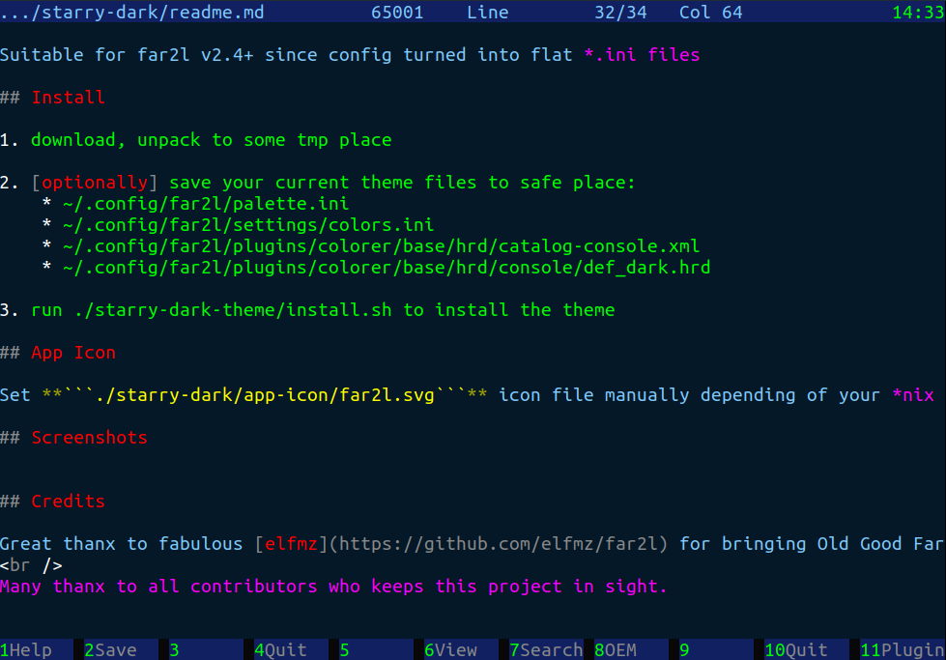Click the 4Quit function key

(x=292, y=649)
